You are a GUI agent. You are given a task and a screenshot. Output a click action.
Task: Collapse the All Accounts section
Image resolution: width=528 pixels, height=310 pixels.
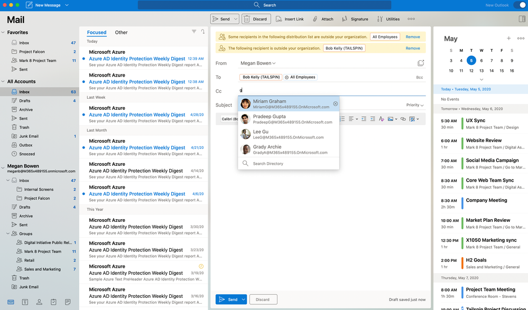tap(3, 81)
